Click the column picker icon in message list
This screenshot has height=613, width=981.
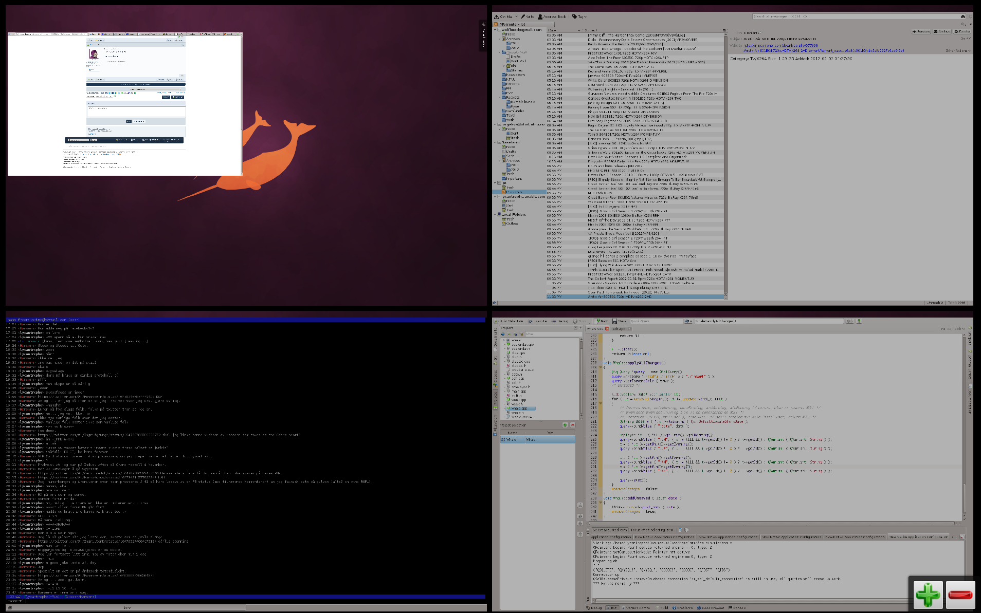724,30
